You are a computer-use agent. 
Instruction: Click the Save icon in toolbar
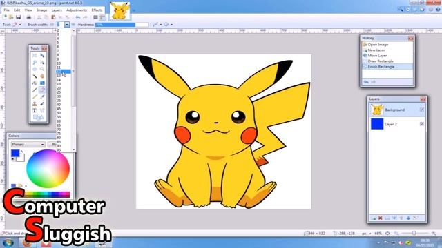point(19,17)
